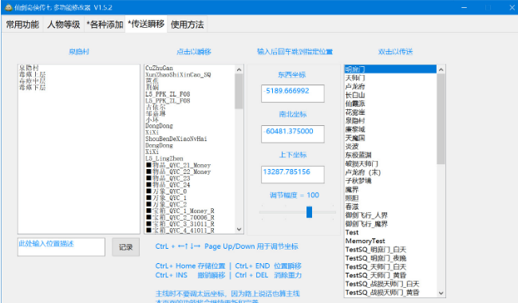The image size is (518, 303).
Task: Select 宝箱_QYC_1_Money_R in the list
Action: [x=180, y=211]
